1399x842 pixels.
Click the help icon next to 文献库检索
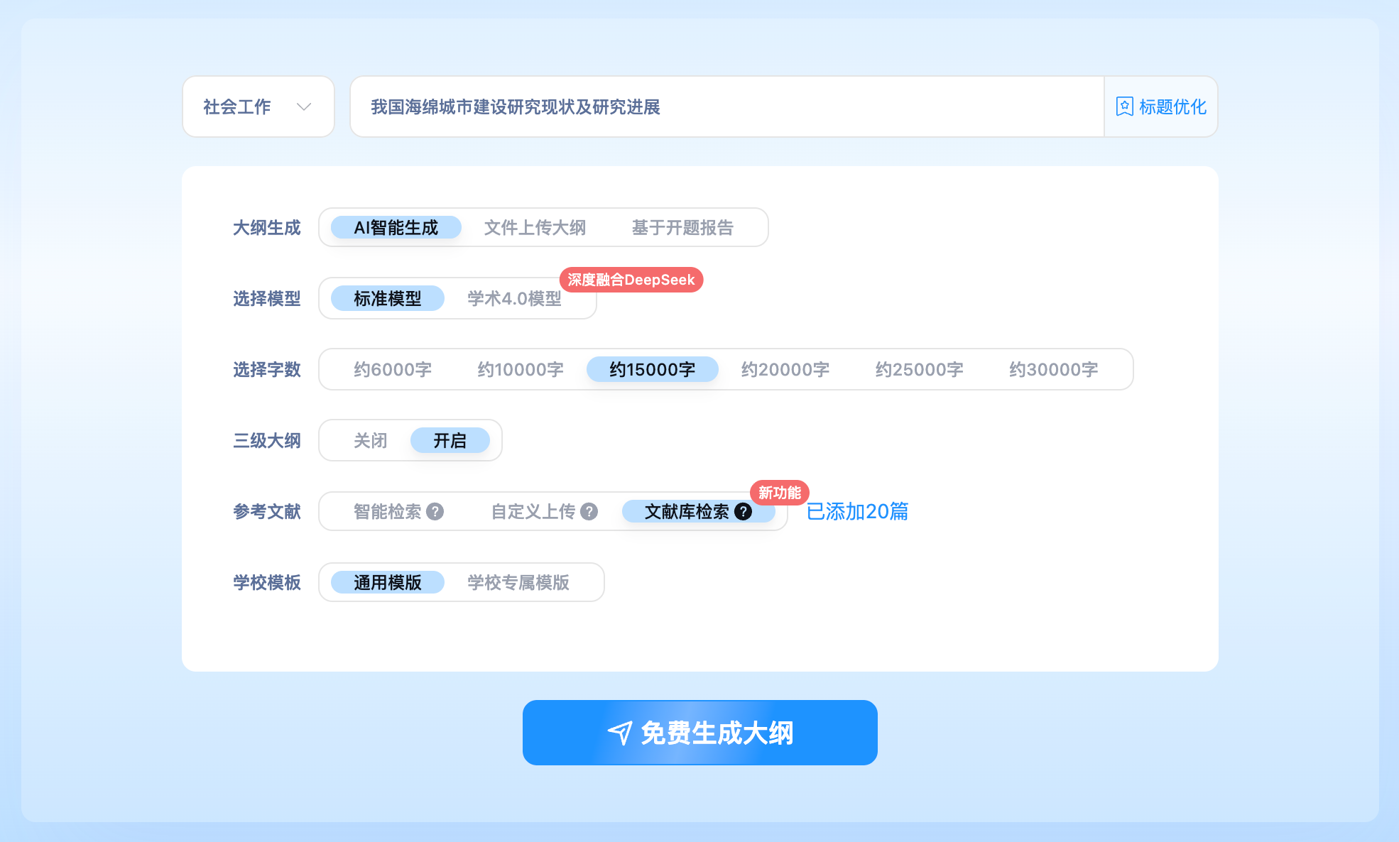click(743, 511)
